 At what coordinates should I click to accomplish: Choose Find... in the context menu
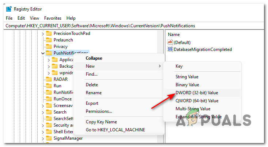pyautogui.click(x=118, y=74)
